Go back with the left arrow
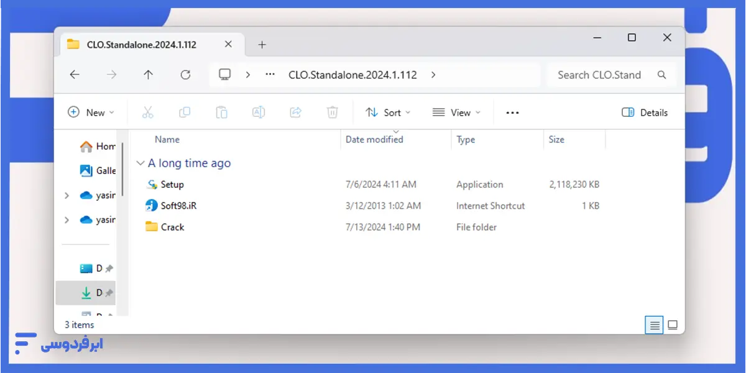The image size is (746, 373). [x=75, y=75]
